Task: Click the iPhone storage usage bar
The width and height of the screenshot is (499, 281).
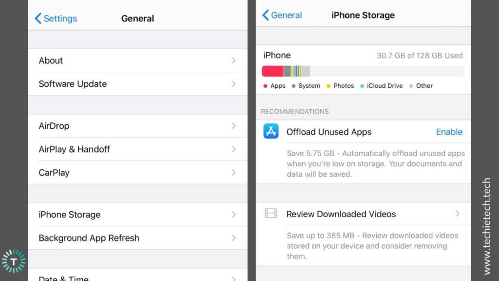Action: coord(363,71)
